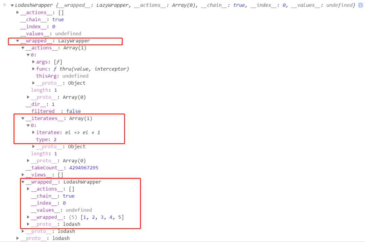
Task: Select top-level __index__: 0 row
Action: [x=38, y=26]
